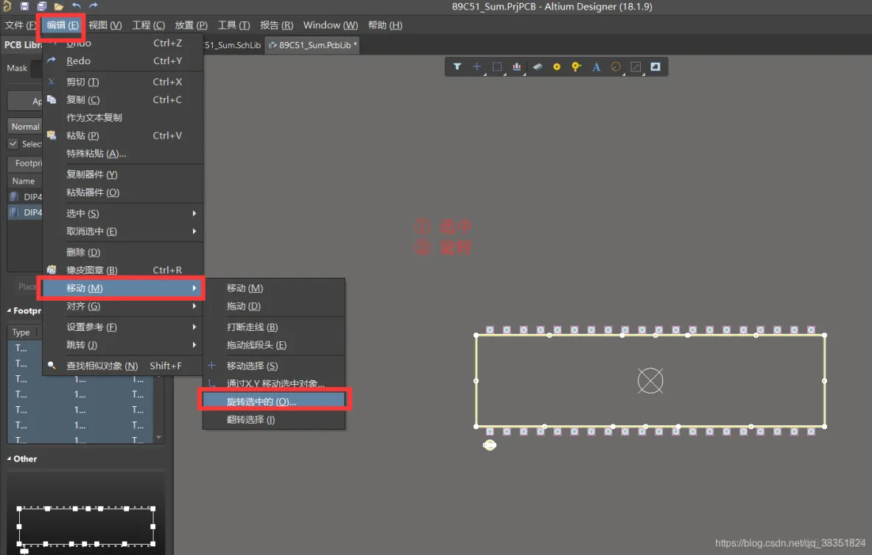872x555 pixels.
Task: Expand the 选中 (S) submenu
Action: (122, 213)
